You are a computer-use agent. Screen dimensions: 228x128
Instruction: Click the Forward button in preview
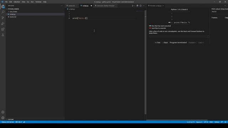[x=192, y=43]
